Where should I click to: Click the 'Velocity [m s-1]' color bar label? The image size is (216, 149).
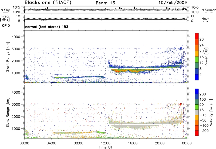(211, 112)
